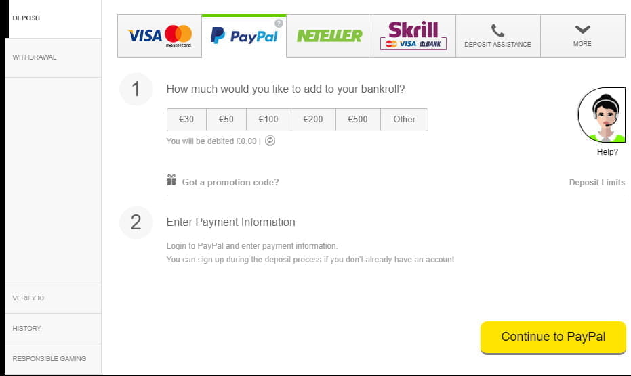Open the Deposit Limits link
The width and height of the screenshot is (631, 376).
[597, 183]
